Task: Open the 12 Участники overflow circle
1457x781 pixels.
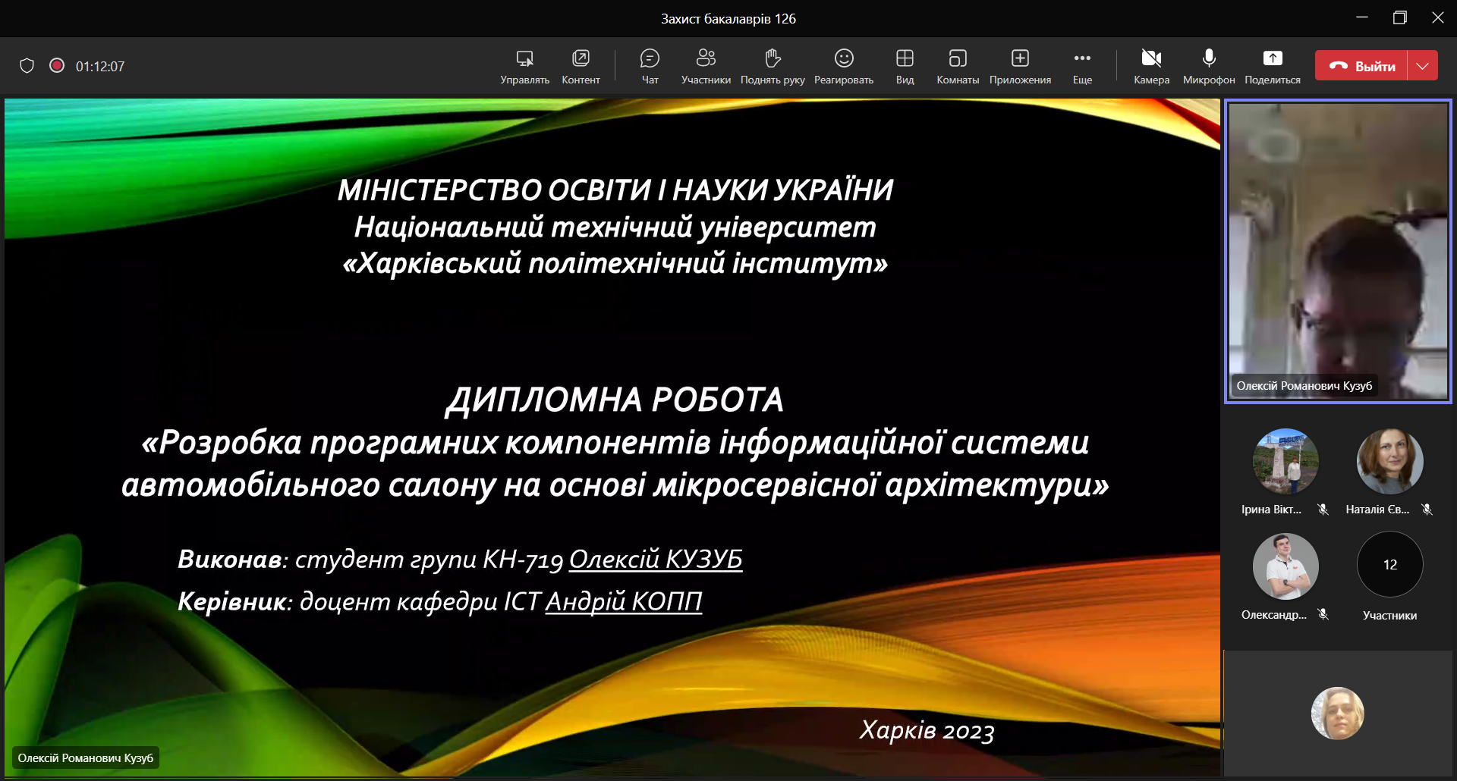Action: coord(1389,565)
